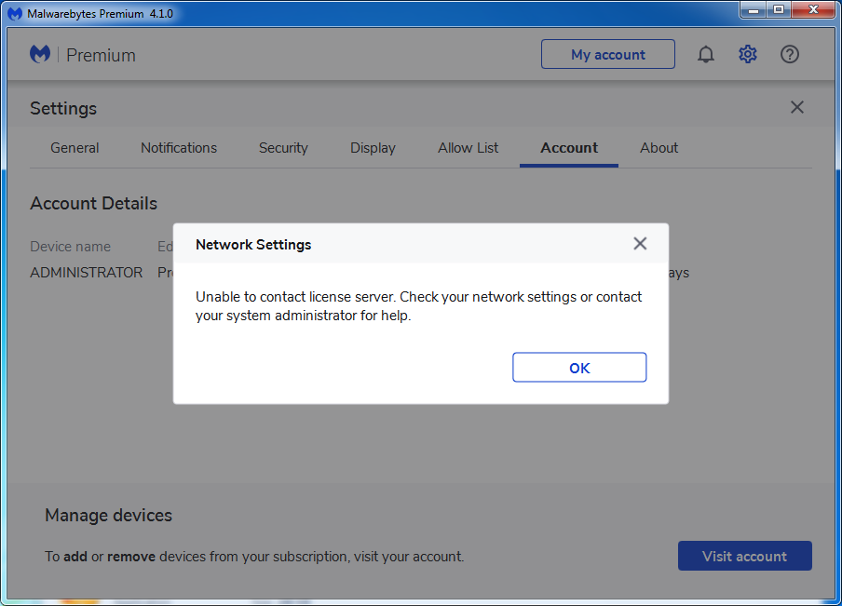842x606 pixels.
Task: Click the Malwarebytes logo beside Premium
Action: coord(40,54)
